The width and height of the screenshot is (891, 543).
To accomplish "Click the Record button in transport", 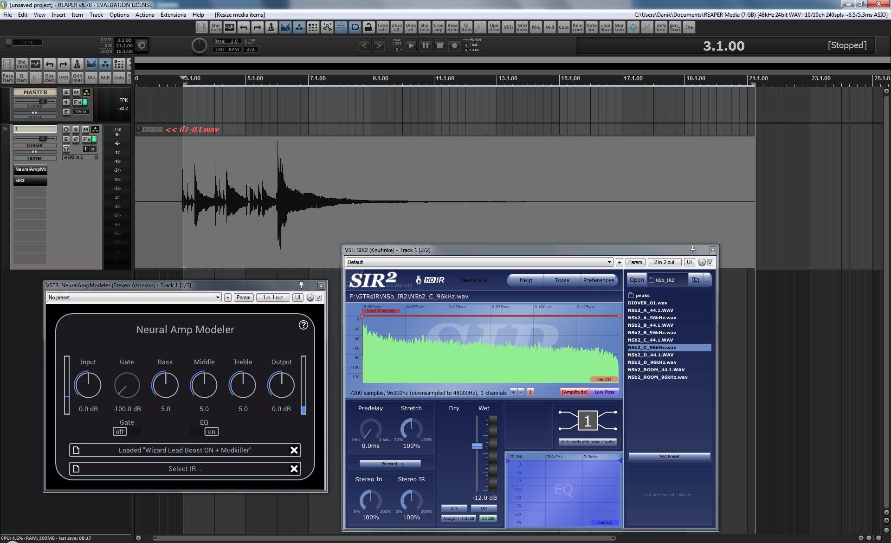I will [x=454, y=45].
